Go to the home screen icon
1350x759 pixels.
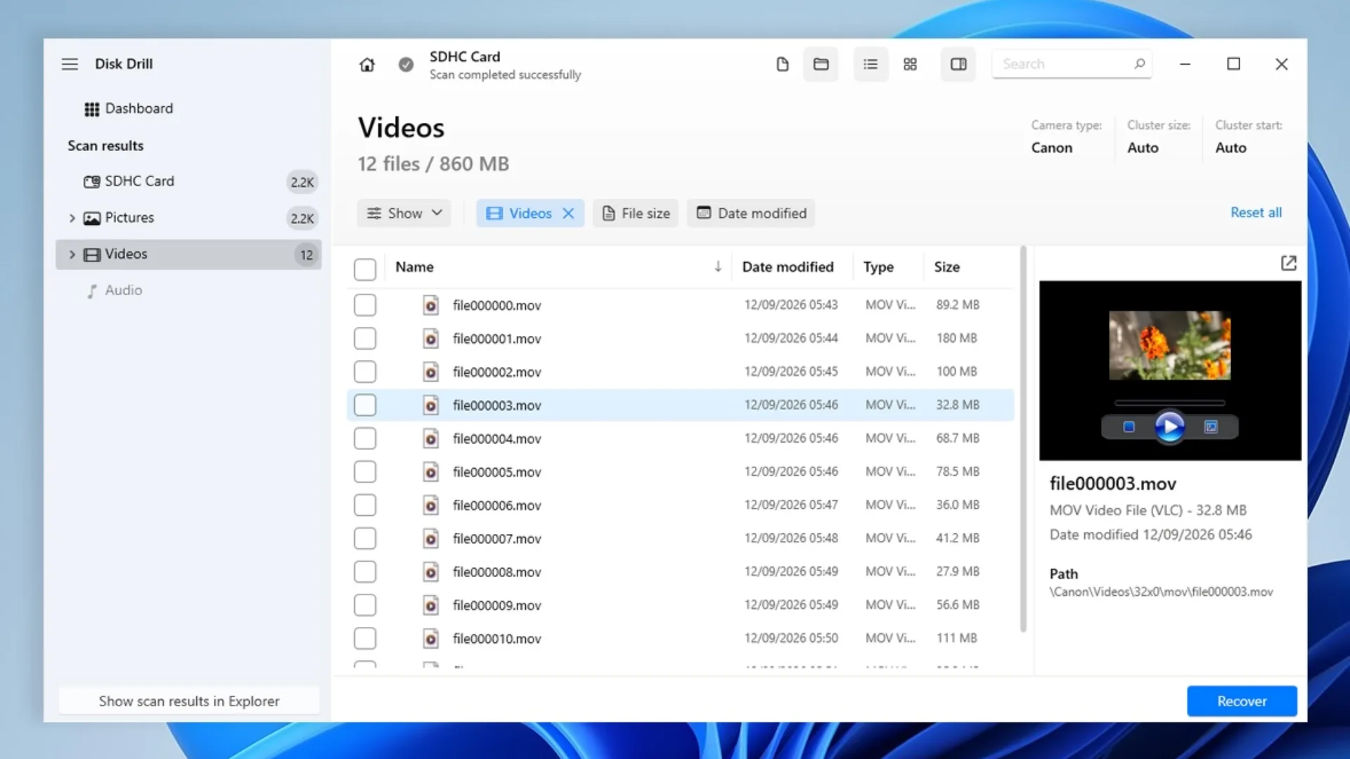(x=367, y=65)
